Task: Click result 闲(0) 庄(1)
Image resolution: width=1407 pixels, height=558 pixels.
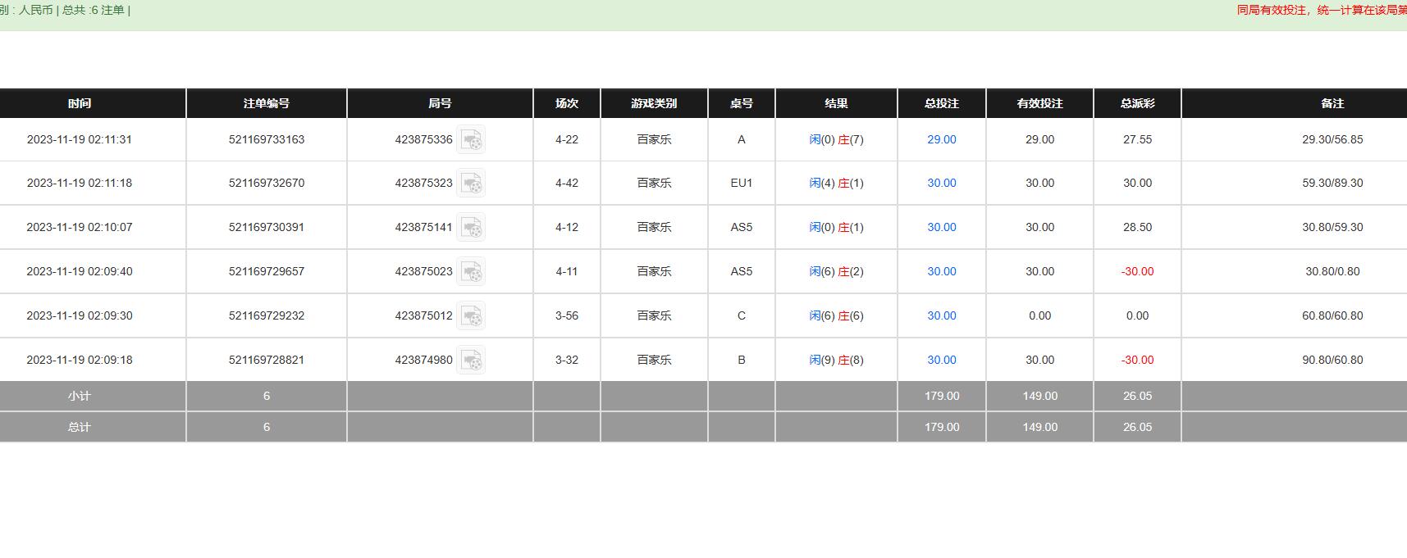Action: (x=836, y=227)
